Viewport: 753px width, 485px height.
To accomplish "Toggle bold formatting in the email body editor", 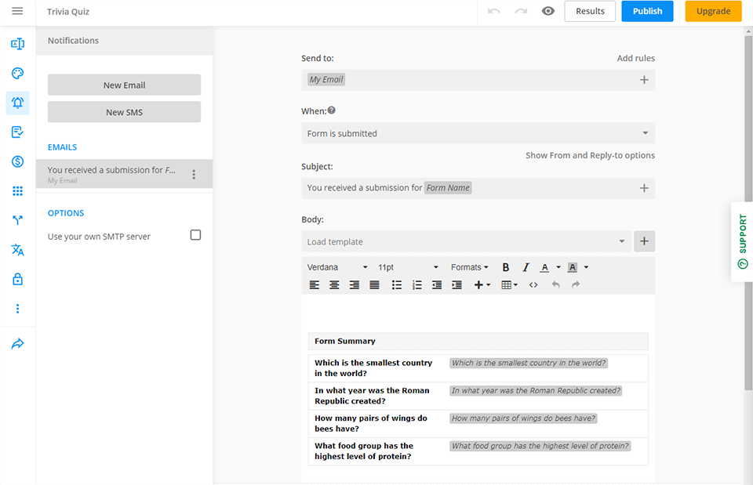I will click(x=506, y=267).
